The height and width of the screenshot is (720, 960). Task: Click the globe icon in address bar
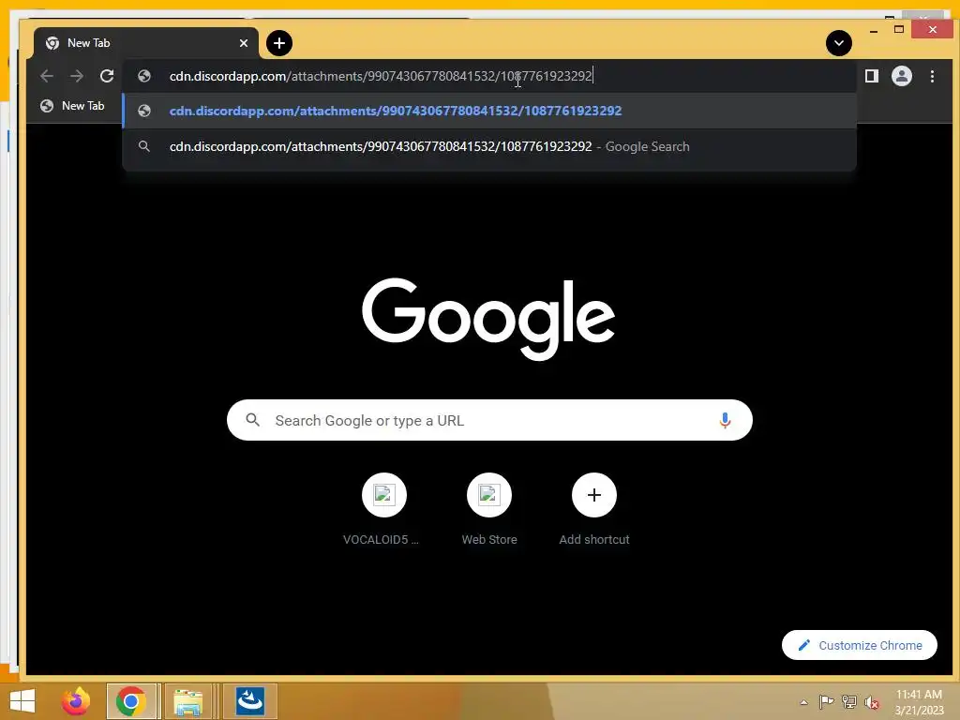[144, 76]
